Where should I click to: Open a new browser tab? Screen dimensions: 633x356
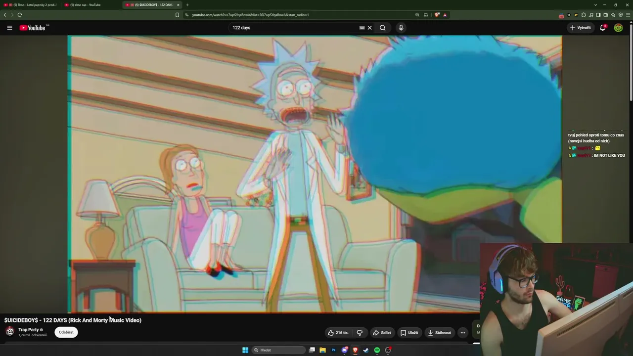[187, 5]
